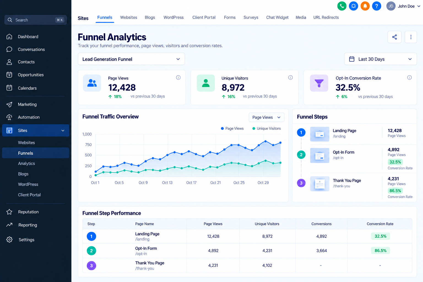Open the Thank You Page thumbnail in Funnel Steps
The image size is (423, 282).
click(x=319, y=184)
